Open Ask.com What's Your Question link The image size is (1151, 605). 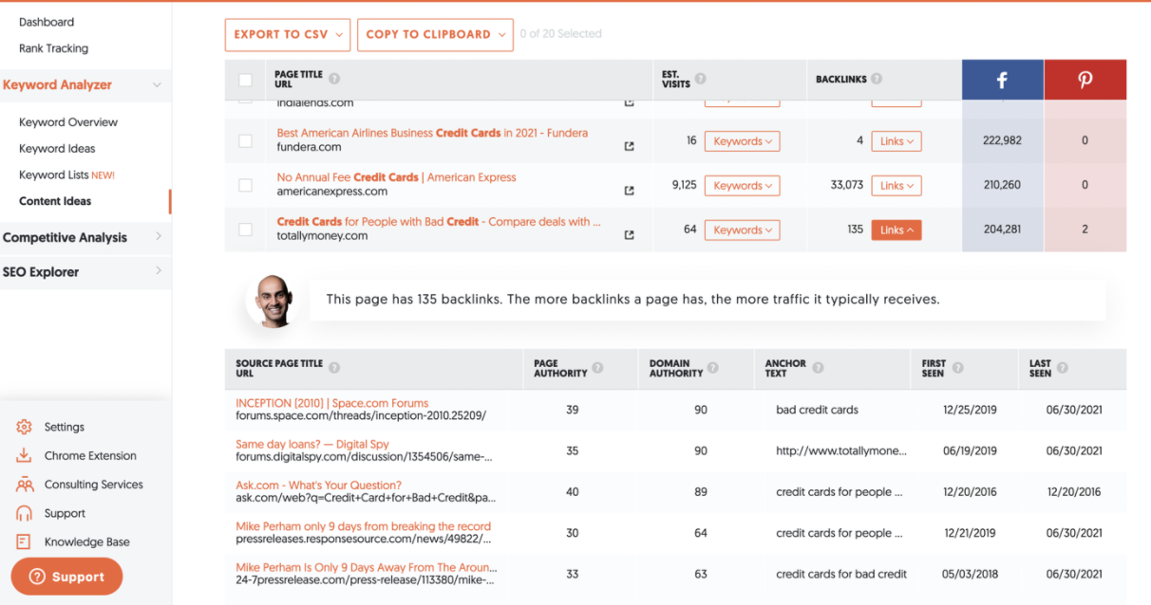tap(319, 486)
